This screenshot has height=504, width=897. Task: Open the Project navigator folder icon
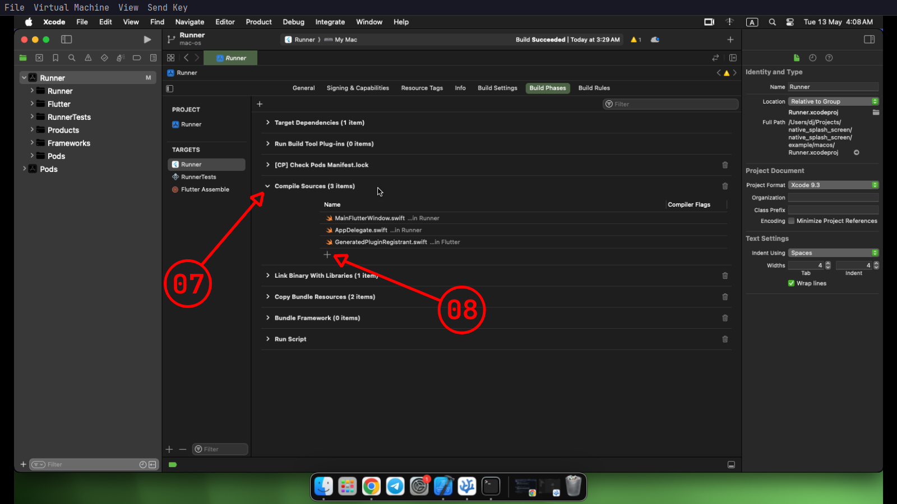point(23,58)
